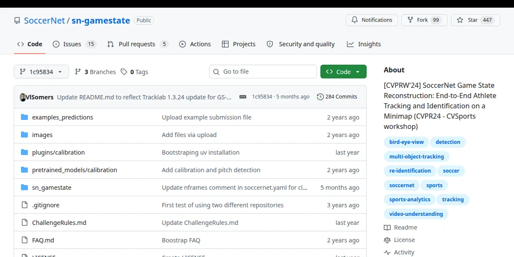Click file icon for ChallengeRules.md

[24, 223]
